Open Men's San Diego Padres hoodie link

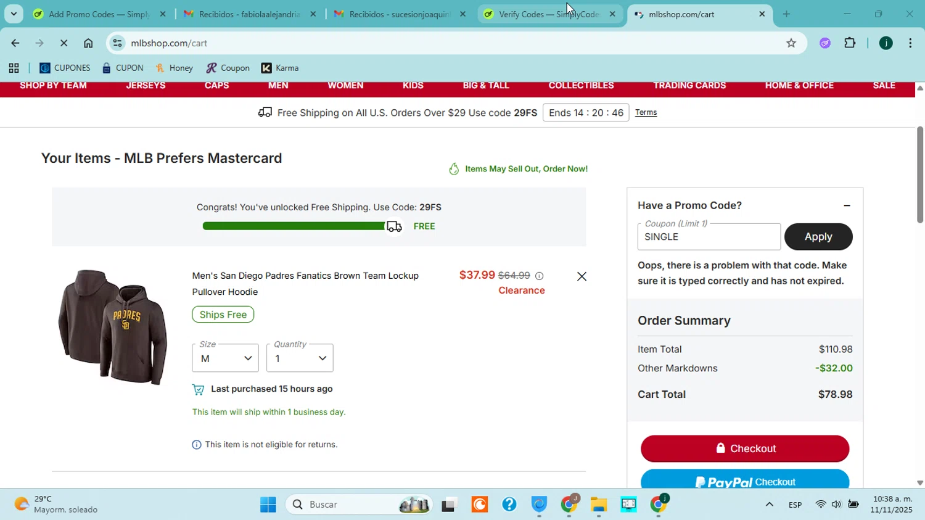pyautogui.click(x=305, y=284)
